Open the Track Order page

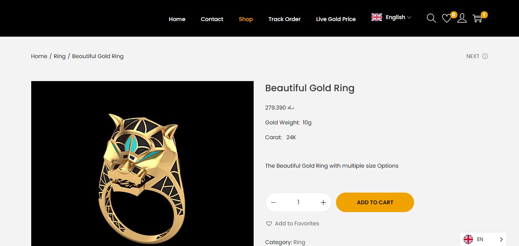(284, 19)
